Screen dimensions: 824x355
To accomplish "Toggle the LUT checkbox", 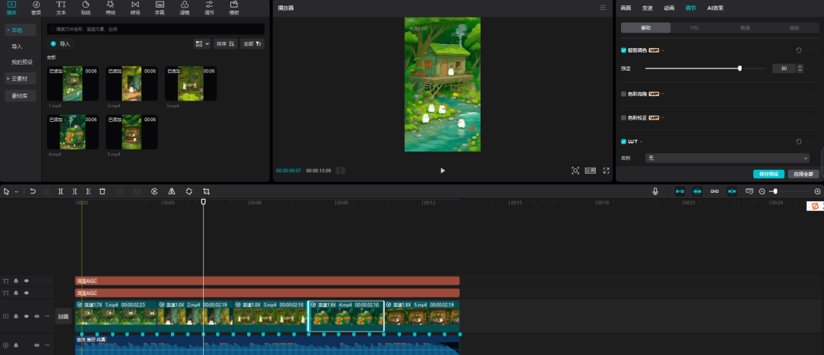I will click(624, 142).
